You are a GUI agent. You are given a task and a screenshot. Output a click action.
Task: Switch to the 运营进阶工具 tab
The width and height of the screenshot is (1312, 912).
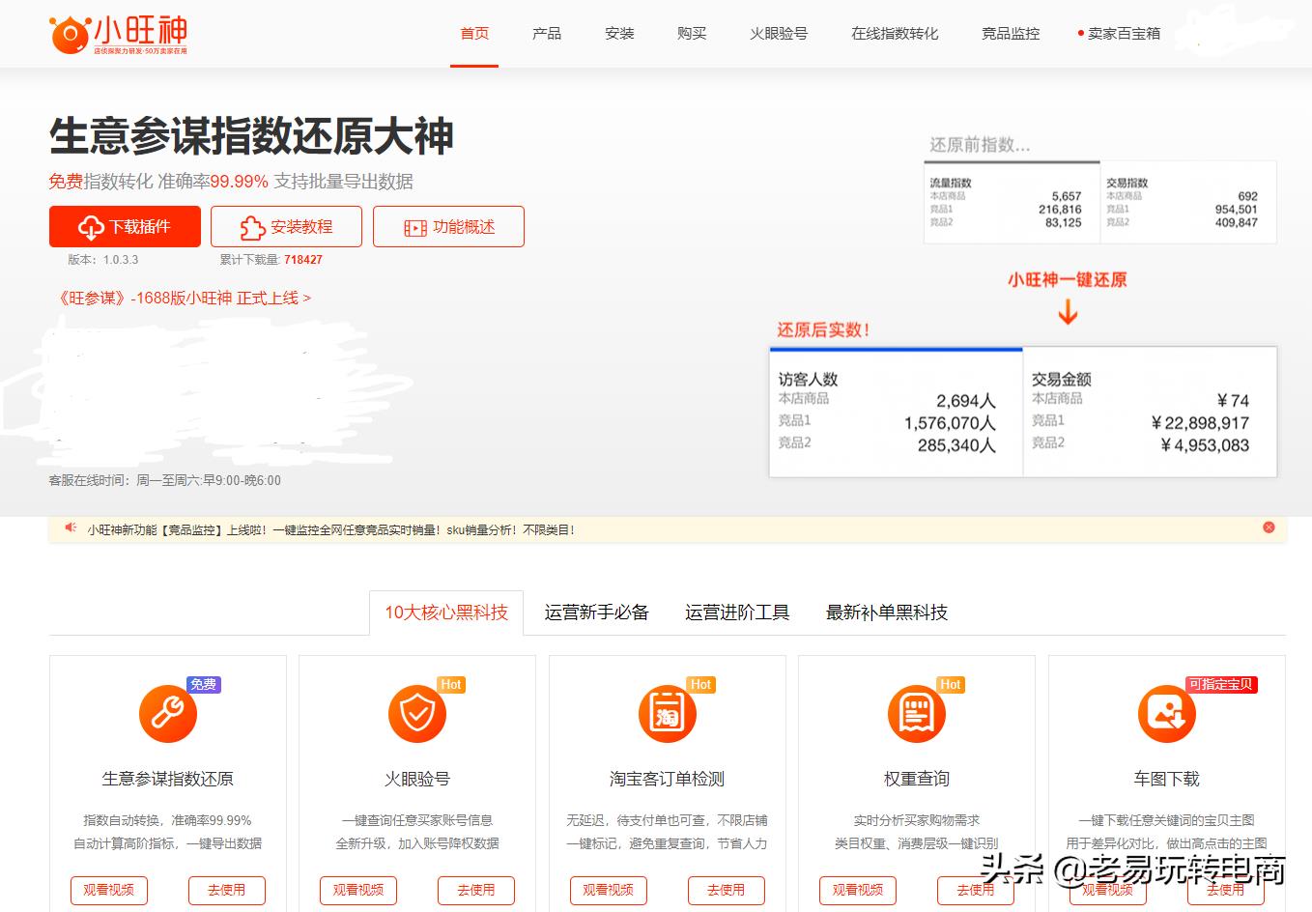[737, 613]
